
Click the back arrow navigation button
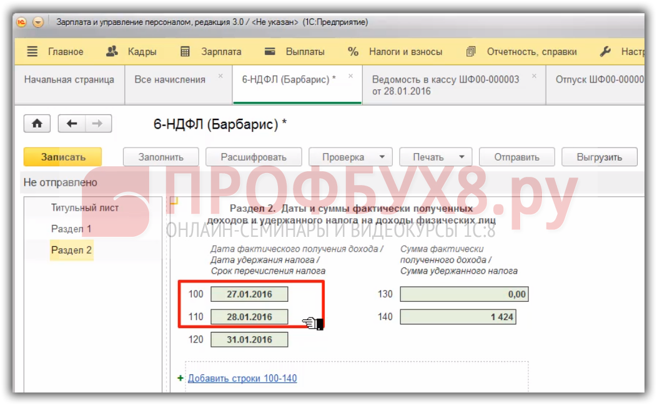pos(72,124)
